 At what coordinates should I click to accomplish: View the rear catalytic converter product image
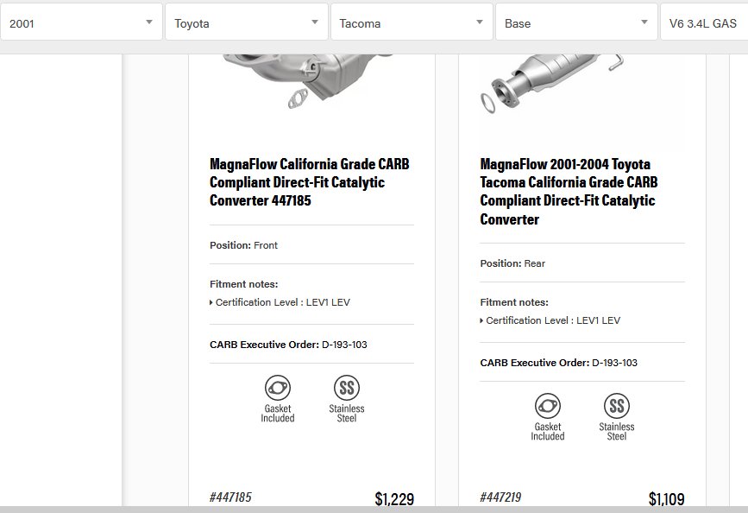(552, 83)
